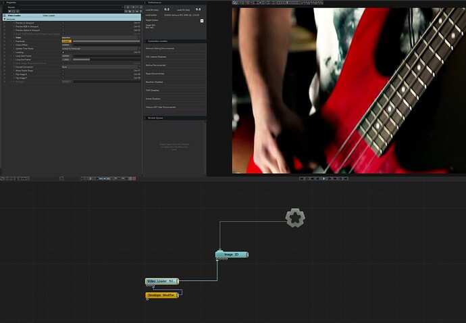Screen dimensions: 466x323
Task: Click the play button in transport bar
Action: [324, 179]
